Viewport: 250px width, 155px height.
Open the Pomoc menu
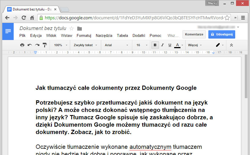coord(155,35)
